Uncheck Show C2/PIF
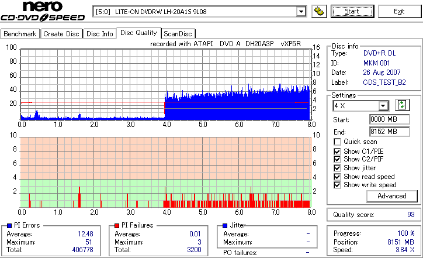The height and width of the screenshot is (258, 423). pos(337,159)
